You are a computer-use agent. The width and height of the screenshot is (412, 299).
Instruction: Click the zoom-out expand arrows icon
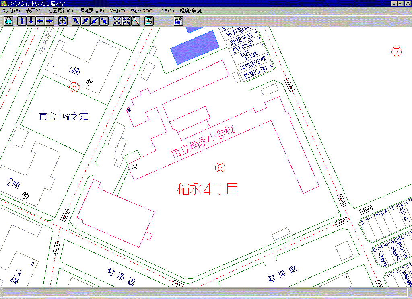[117, 21]
